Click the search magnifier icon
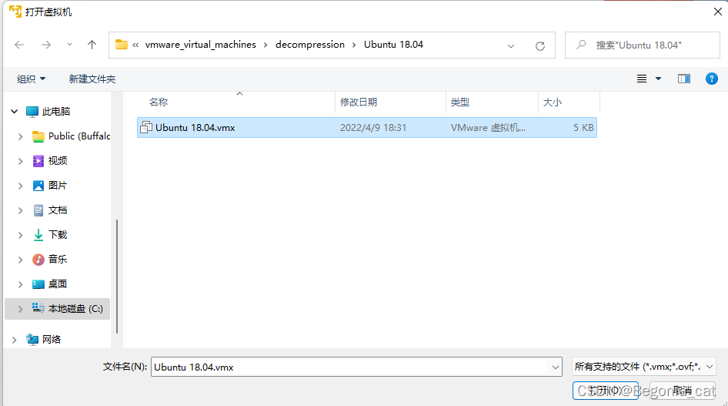The image size is (728, 406). [x=581, y=45]
